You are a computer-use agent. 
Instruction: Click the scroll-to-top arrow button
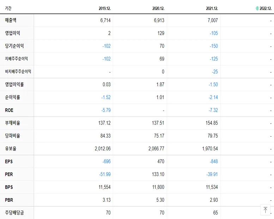point(265,210)
